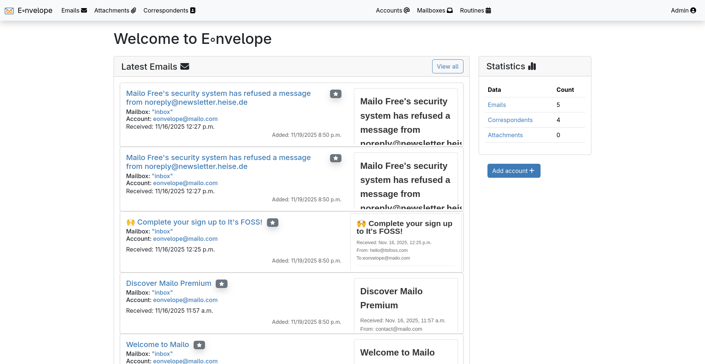Click the envelope icon next to Emails
This screenshot has height=364, width=705.
coord(84,10)
